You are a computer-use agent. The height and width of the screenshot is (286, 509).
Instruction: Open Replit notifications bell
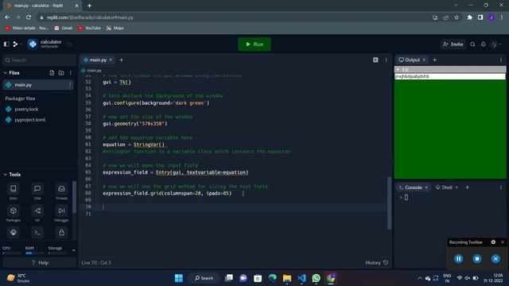pos(484,44)
